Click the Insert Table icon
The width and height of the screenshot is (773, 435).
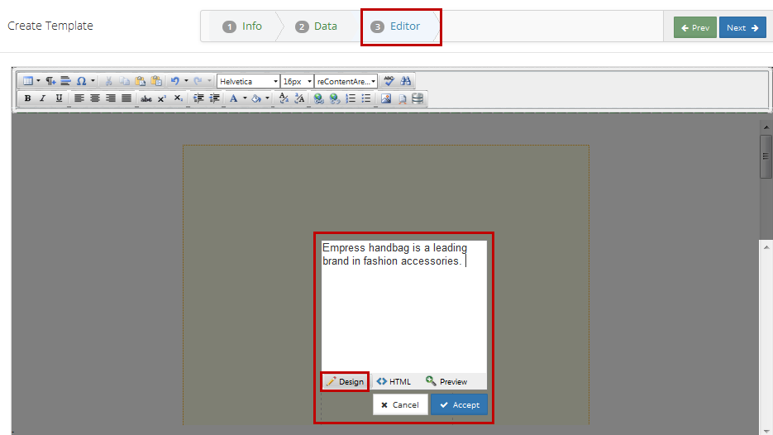(x=28, y=81)
